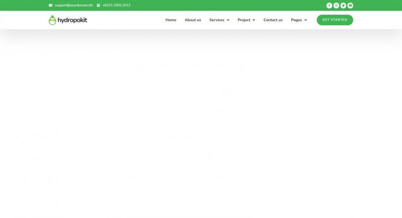Click the green droplet logo icon

click(52, 20)
